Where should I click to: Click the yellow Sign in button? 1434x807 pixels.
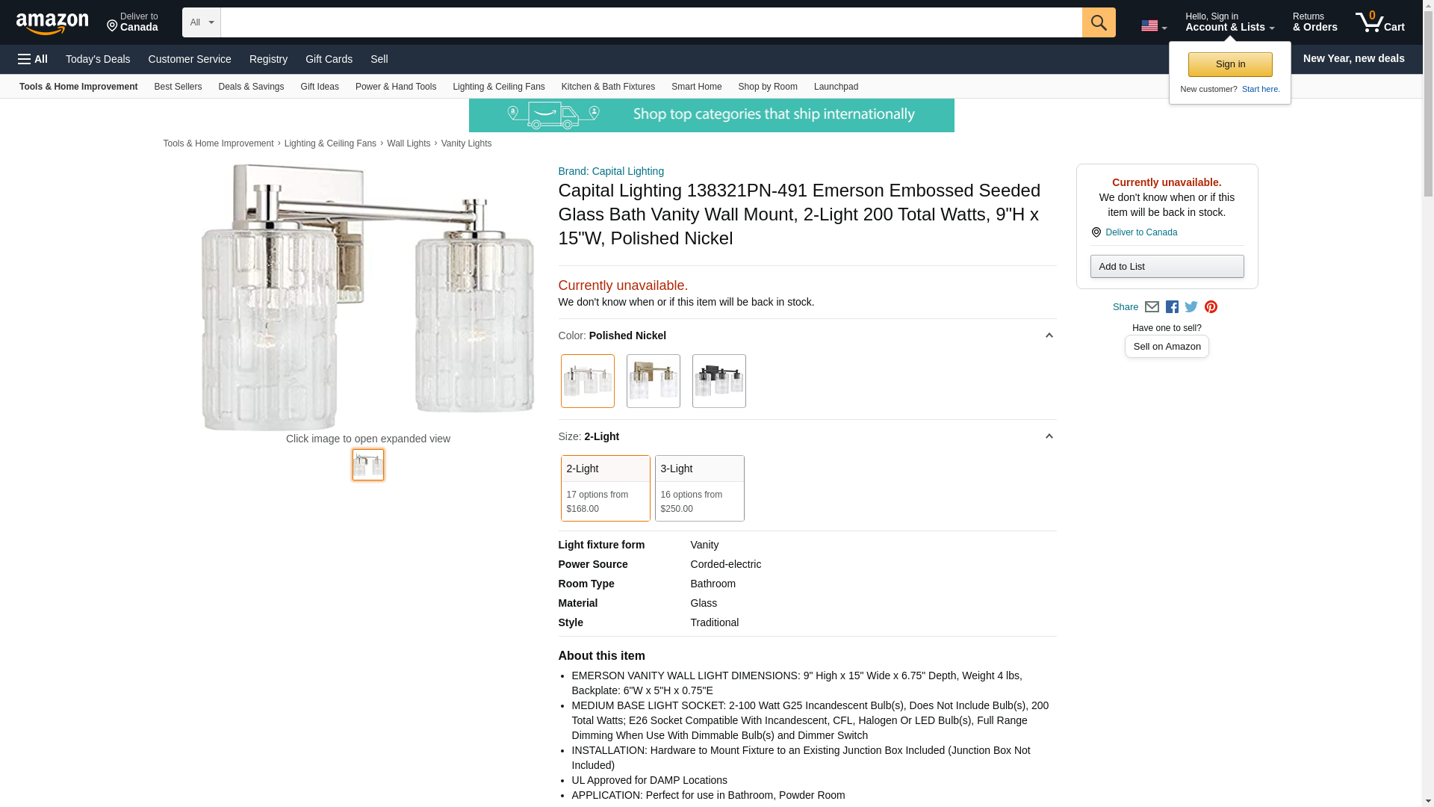pyautogui.click(x=1230, y=64)
